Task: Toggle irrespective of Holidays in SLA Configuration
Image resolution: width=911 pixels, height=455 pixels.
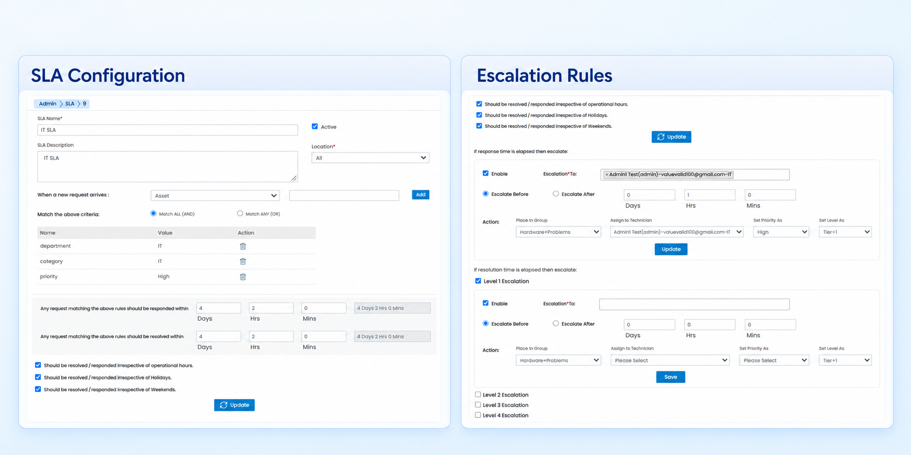Action: click(38, 377)
